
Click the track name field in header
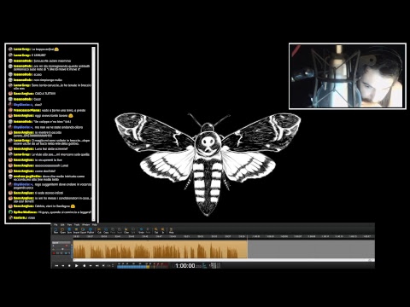tap(61, 243)
